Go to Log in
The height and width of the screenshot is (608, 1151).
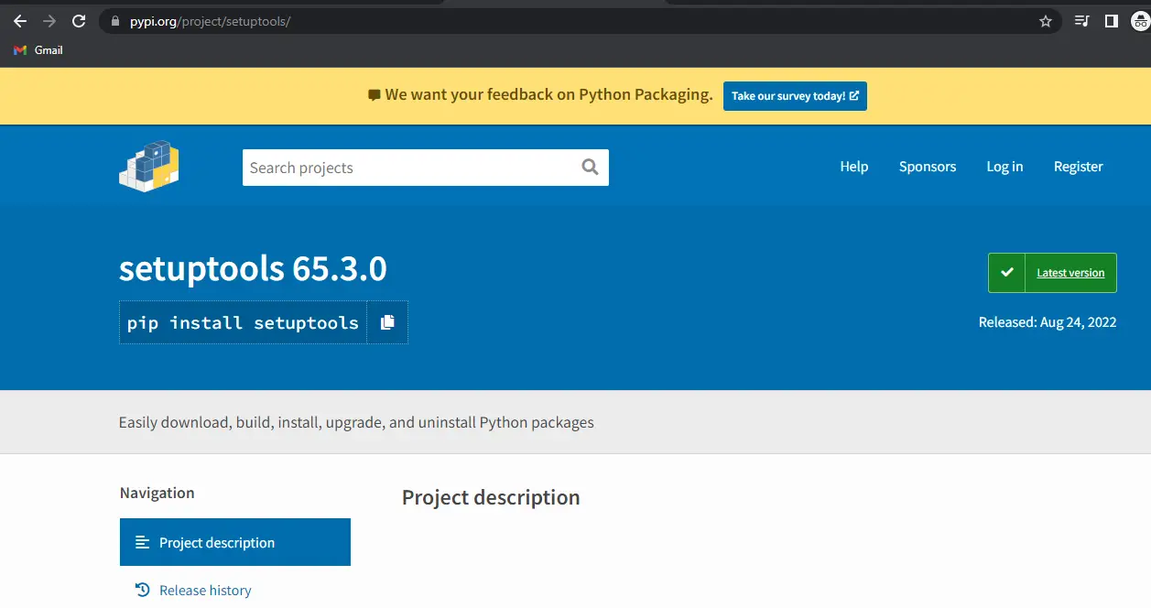[1004, 167]
